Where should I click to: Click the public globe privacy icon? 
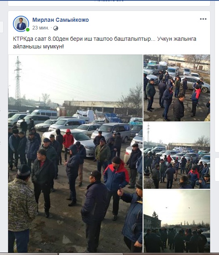(56, 28)
